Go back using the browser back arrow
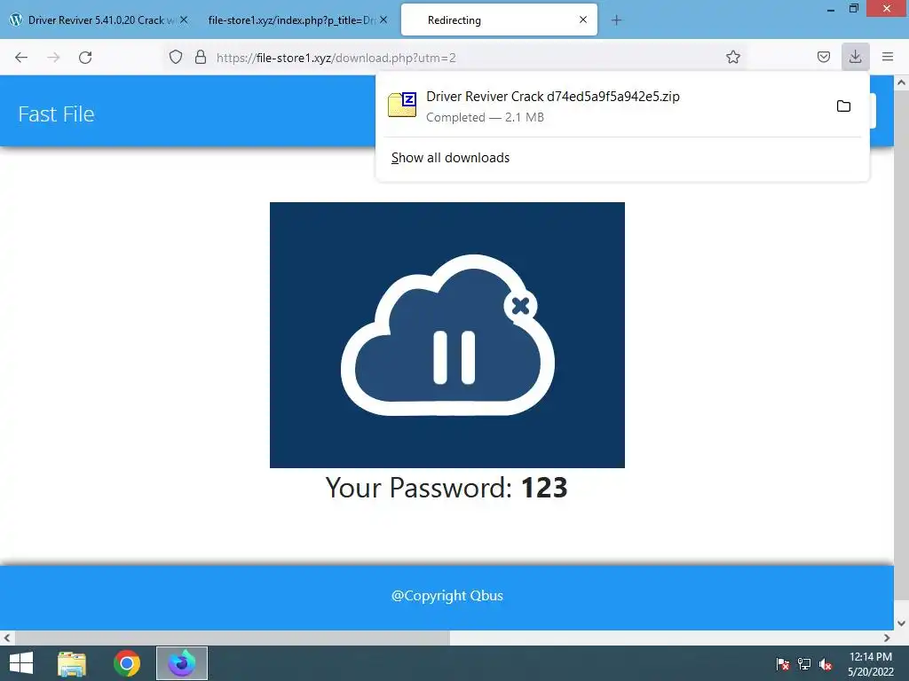909x681 pixels. pyautogui.click(x=21, y=58)
